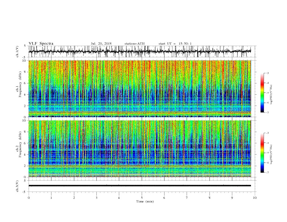This screenshot has width=287, height=222.
Task: Click time axis tick label "7"
Action: (187, 198)
